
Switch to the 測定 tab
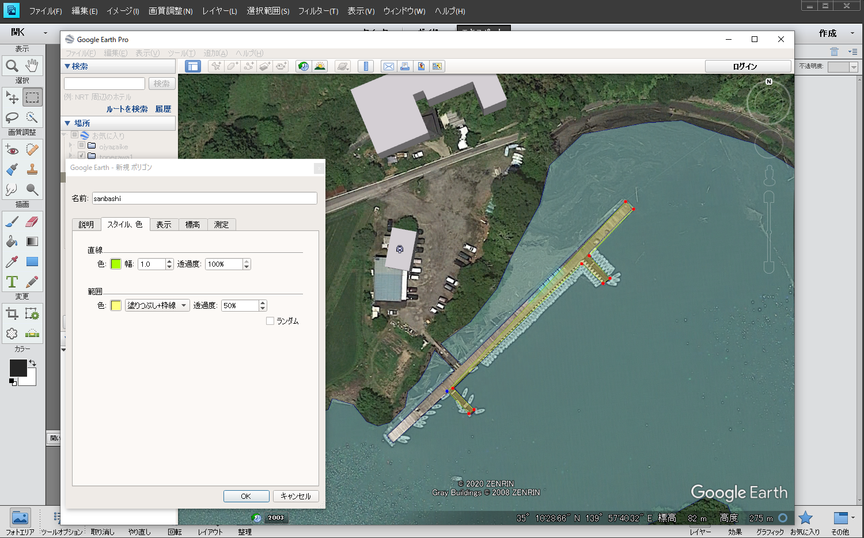point(222,225)
